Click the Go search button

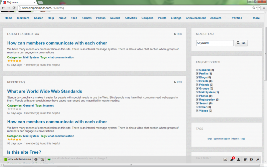point(241,43)
